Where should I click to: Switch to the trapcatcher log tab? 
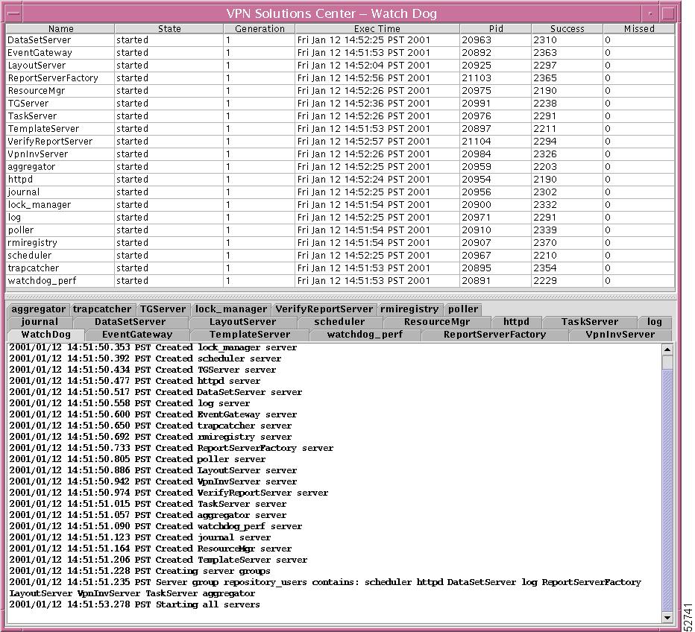click(x=102, y=309)
